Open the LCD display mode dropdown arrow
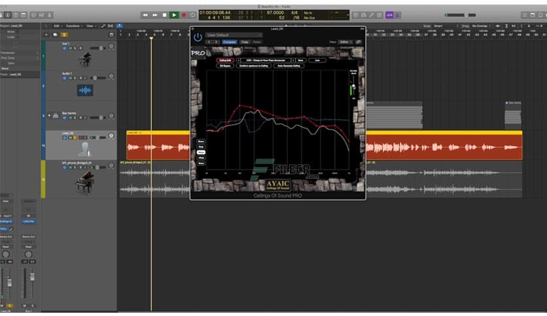The width and height of the screenshot is (547, 316). tap(348, 15)
